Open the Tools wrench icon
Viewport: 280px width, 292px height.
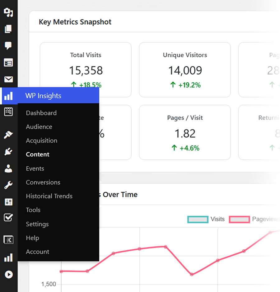coord(8,185)
